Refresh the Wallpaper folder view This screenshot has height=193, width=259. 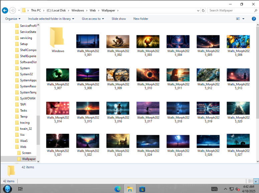click(203, 11)
